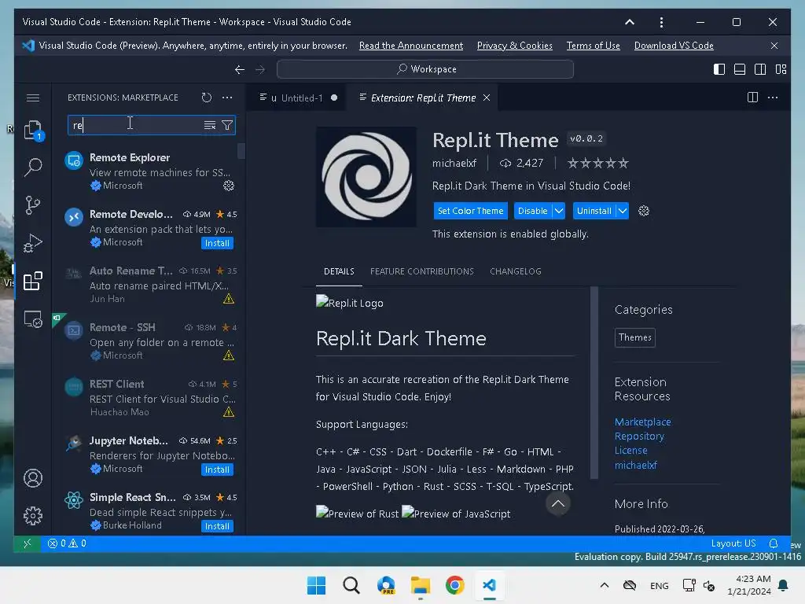Screen dimensions: 805x604
Task: Open the Remote Explorer view icon
Action: coord(33,319)
